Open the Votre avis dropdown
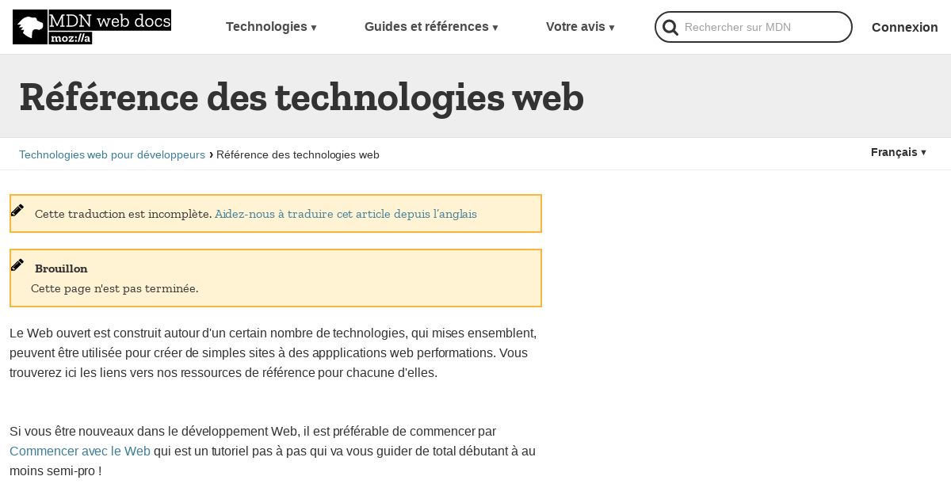The width and height of the screenshot is (951, 499). coord(580,27)
